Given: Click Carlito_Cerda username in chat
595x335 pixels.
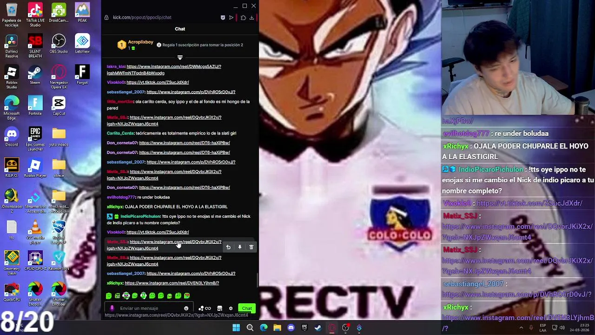Looking at the screenshot, I should pos(120,133).
